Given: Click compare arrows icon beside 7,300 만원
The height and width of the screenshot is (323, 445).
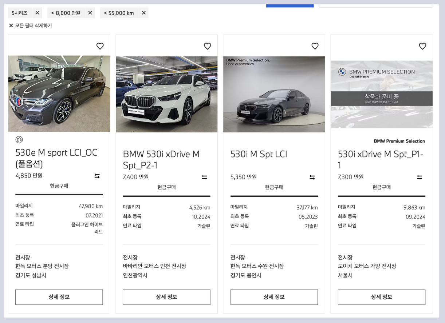Looking at the screenshot, I should click(x=420, y=178).
